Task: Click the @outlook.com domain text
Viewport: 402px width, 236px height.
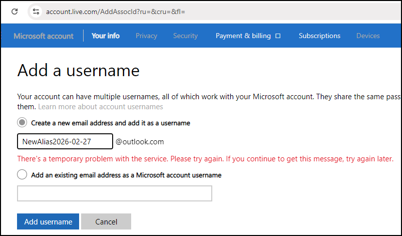Action: 140,142
